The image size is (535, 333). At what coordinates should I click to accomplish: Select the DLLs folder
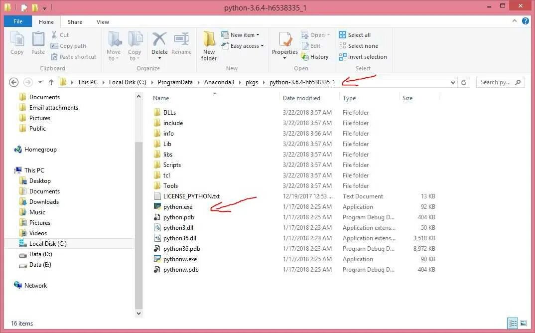coord(169,112)
